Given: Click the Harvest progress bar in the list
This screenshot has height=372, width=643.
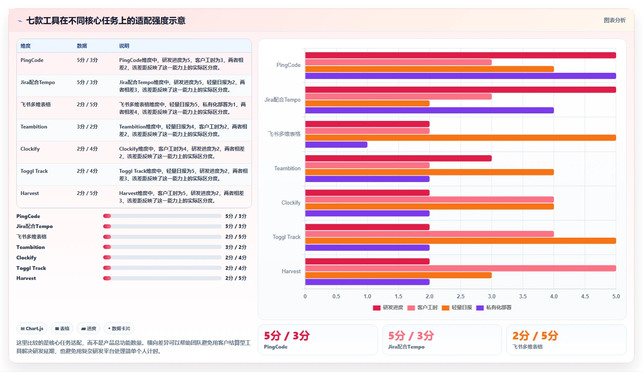Looking at the screenshot, I should pos(162,278).
